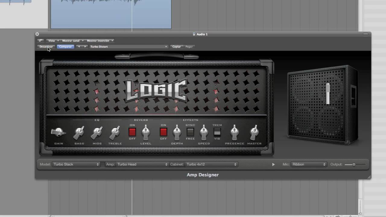Click the Reverb Level knob
This screenshot has height=217, width=386.
pyautogui.click(x=146, y=132)
